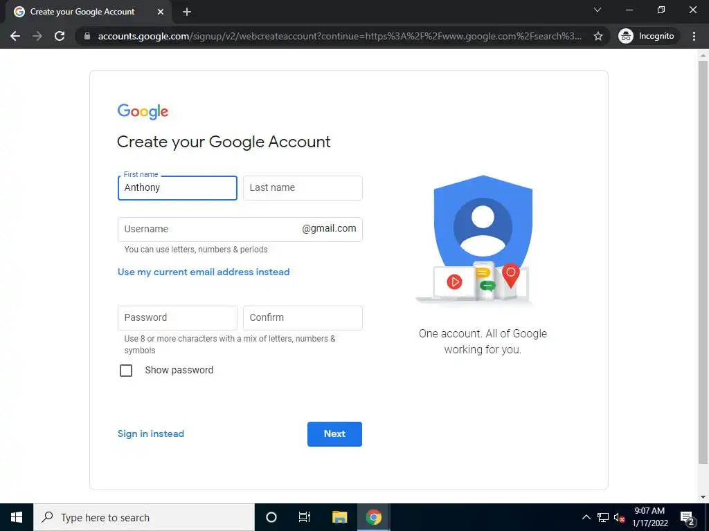Click Use my current email address instead
The image size is (709, 531).
pyautogui.click(x=204, y=272)
